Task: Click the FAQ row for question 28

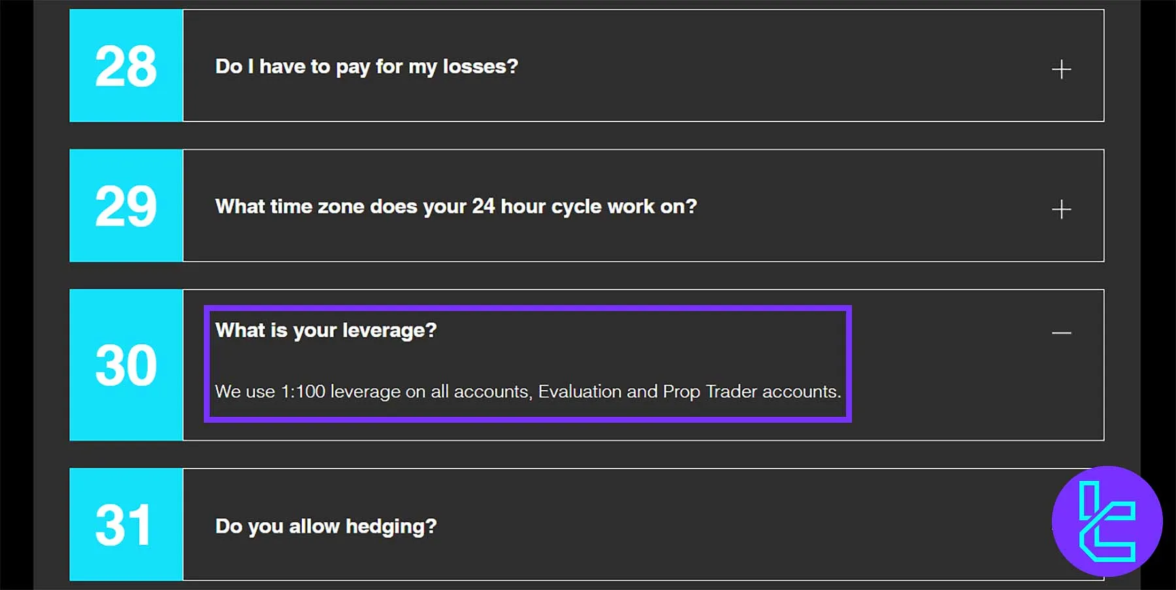Action: (588, 65)
